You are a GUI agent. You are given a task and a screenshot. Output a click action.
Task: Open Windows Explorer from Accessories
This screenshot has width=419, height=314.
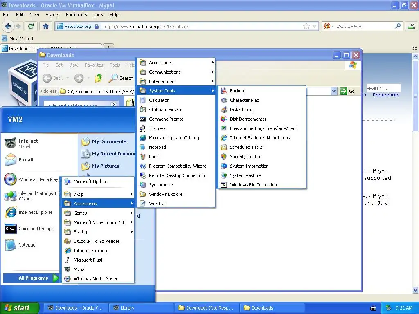pos(176,194)
